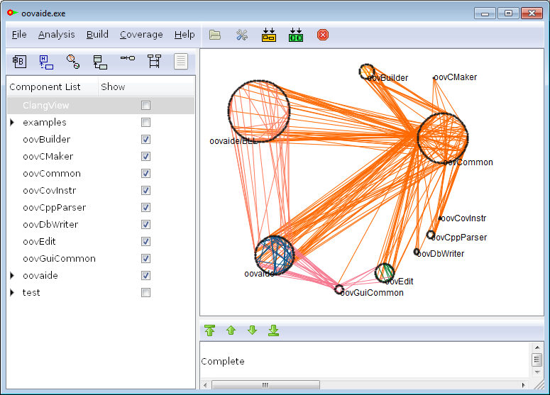550x395 pixels.
Task: Uncheck oovaide show checkbox
Action: tap(145, 275)
